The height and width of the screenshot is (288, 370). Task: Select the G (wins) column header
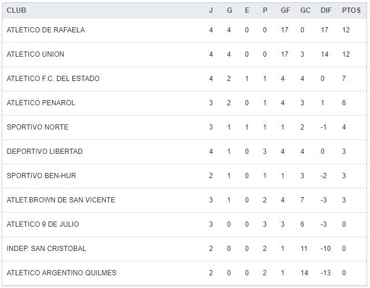(229, 10)
